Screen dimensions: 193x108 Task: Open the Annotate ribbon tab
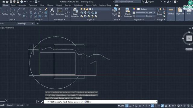22,5
